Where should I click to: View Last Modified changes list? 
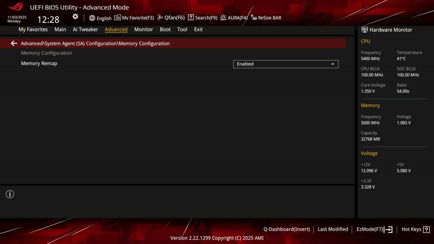coord(333,229)
